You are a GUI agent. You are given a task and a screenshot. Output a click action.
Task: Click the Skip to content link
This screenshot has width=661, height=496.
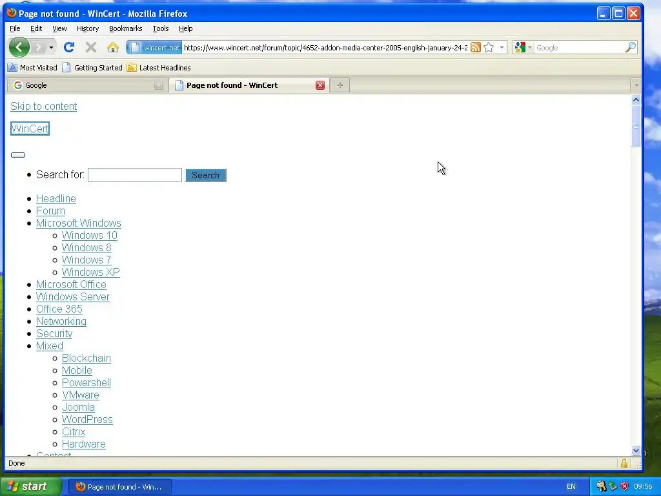[43, 107]
